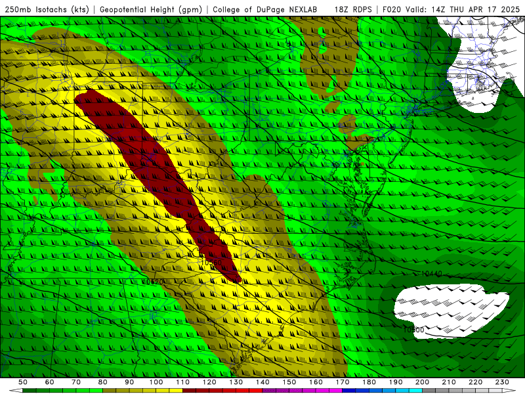The image size is (525, 394).
Task: Click the '18Z RDPS' model run label
Action: coord(353,9)
